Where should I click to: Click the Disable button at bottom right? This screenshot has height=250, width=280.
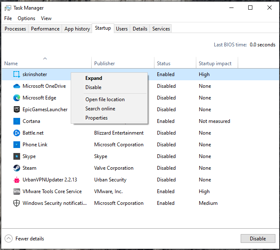258,239
